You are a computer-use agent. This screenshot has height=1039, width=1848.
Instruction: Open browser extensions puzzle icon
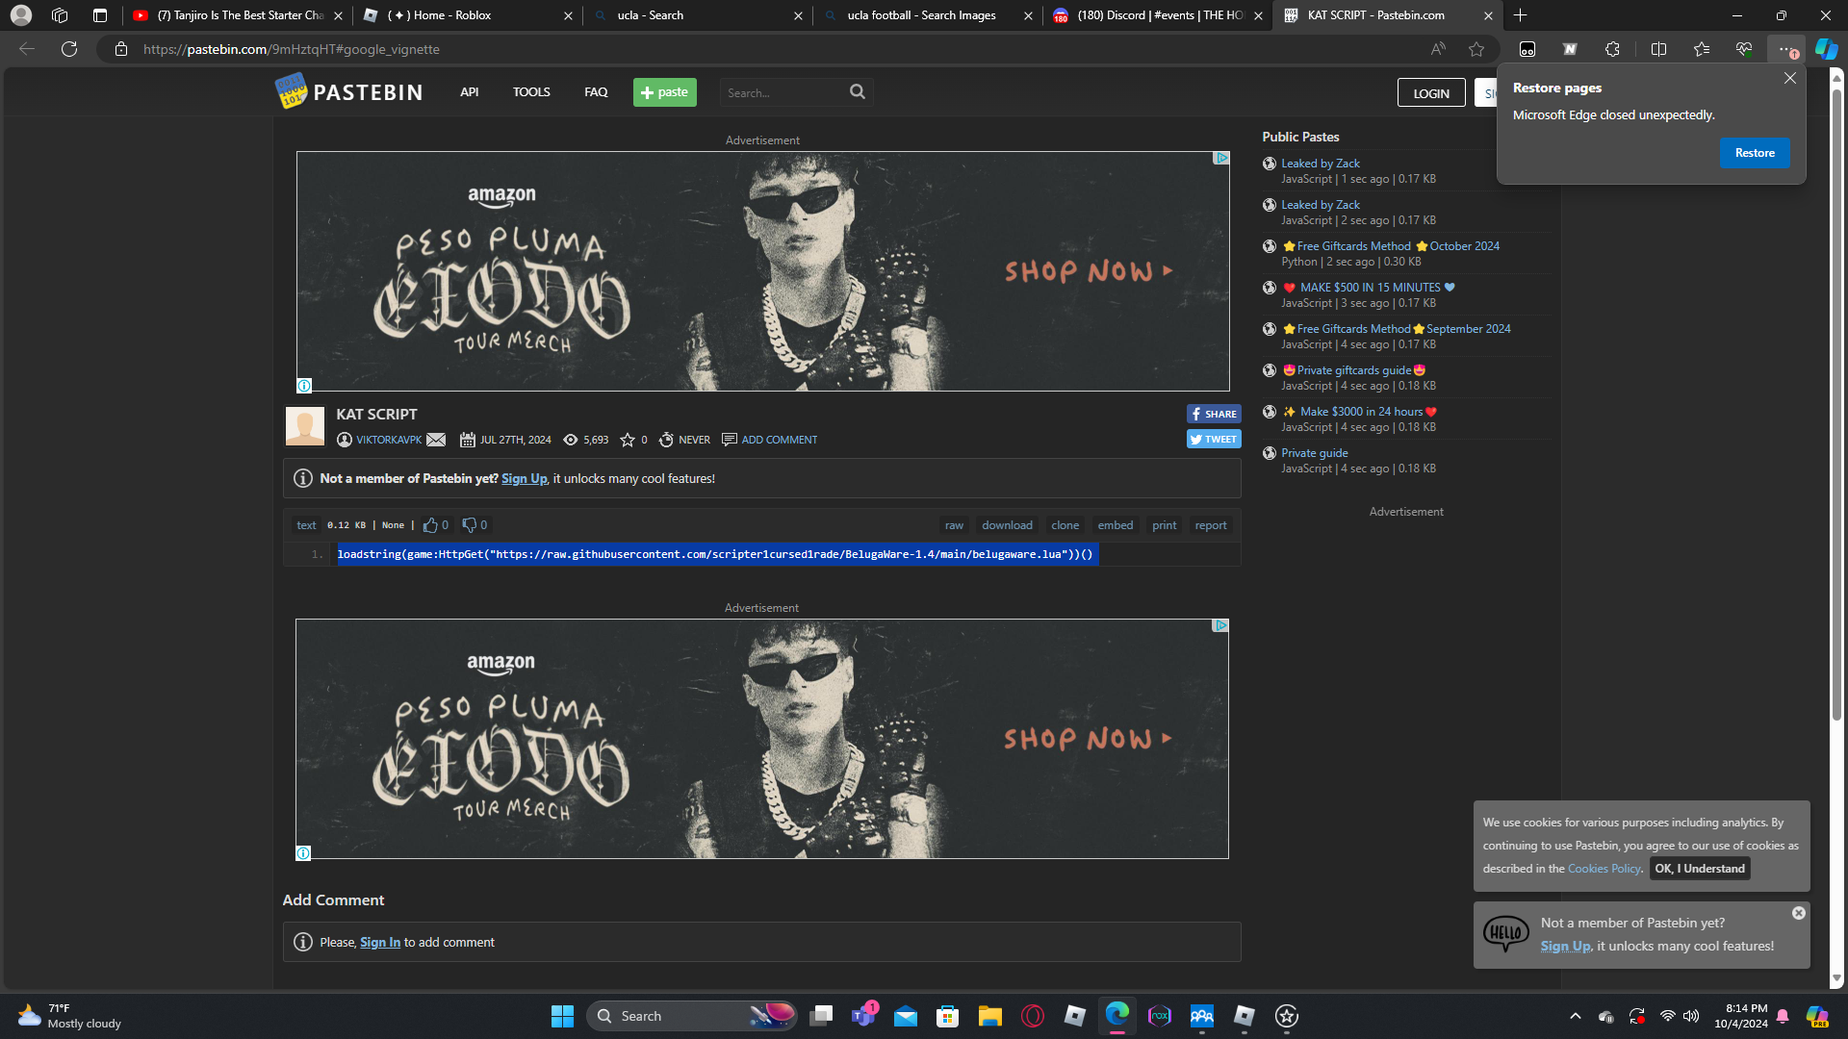tap(1612, 49)
